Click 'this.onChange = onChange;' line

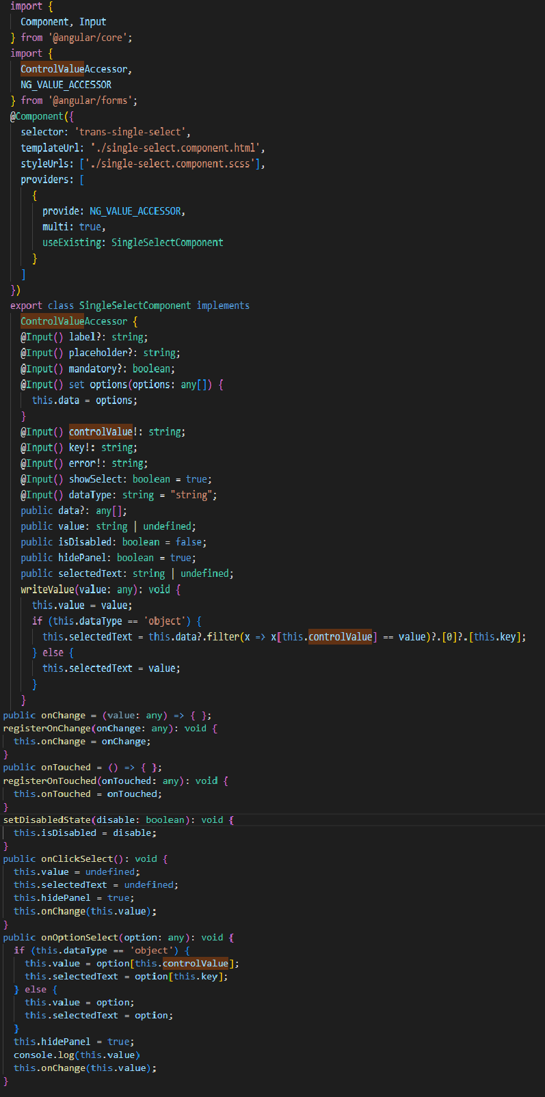(82, 741)
